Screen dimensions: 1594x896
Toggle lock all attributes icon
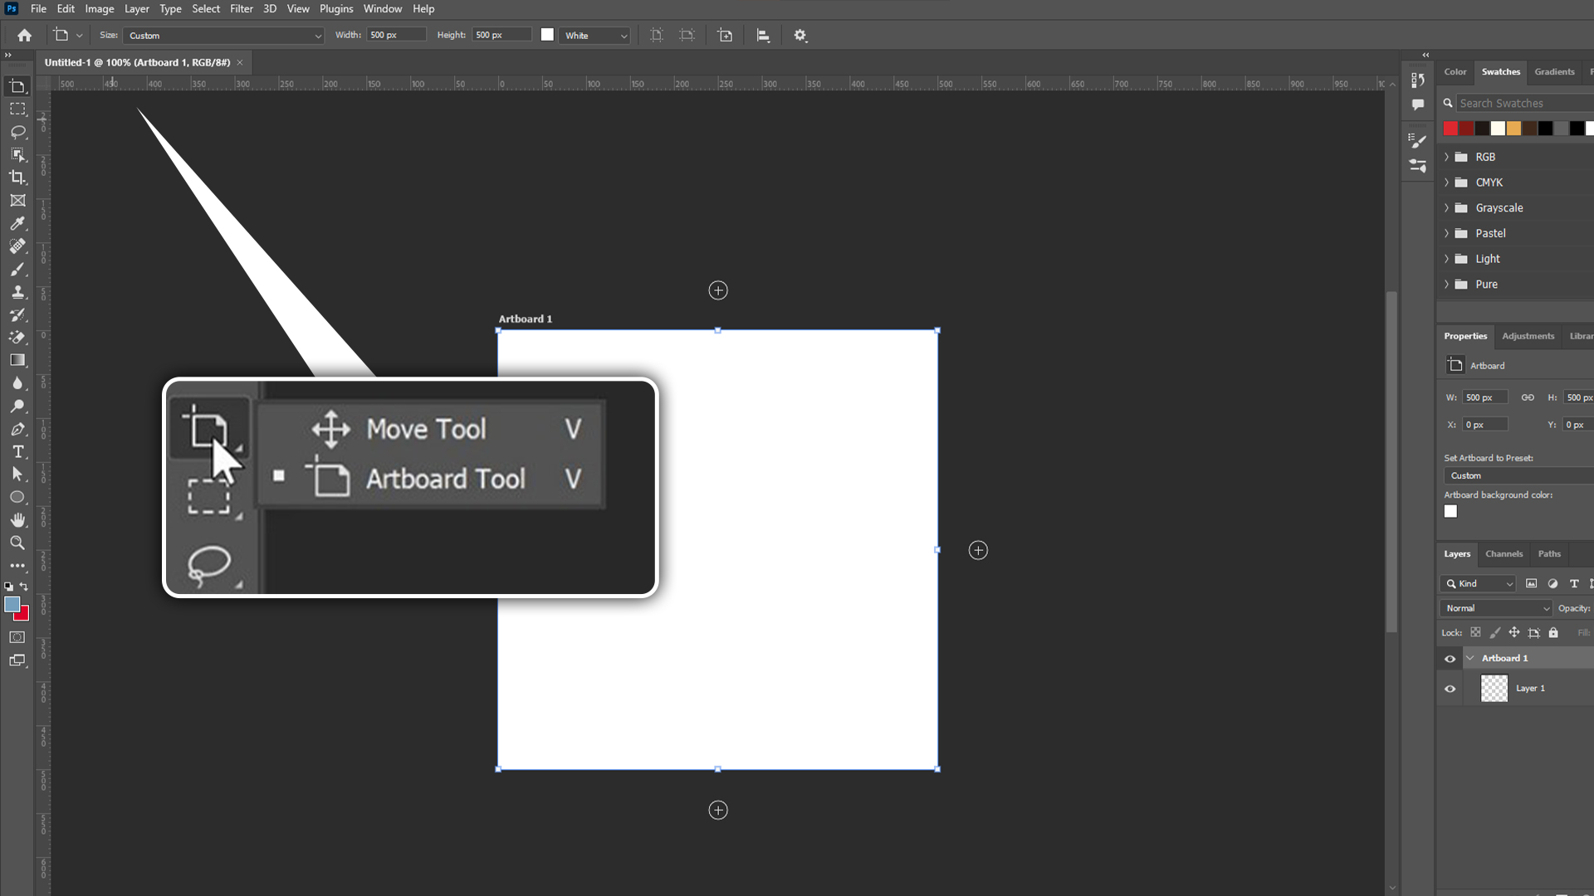(1553, 633)
